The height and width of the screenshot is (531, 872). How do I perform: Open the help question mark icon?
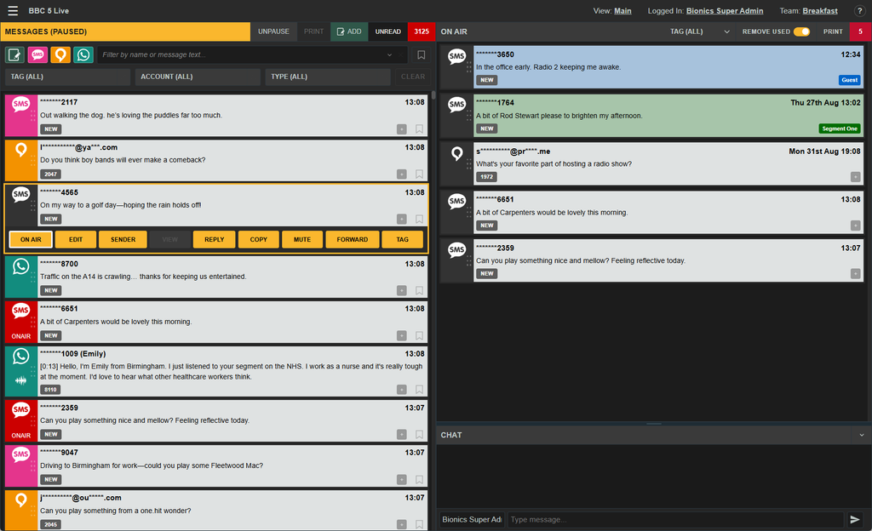[859, 10]
